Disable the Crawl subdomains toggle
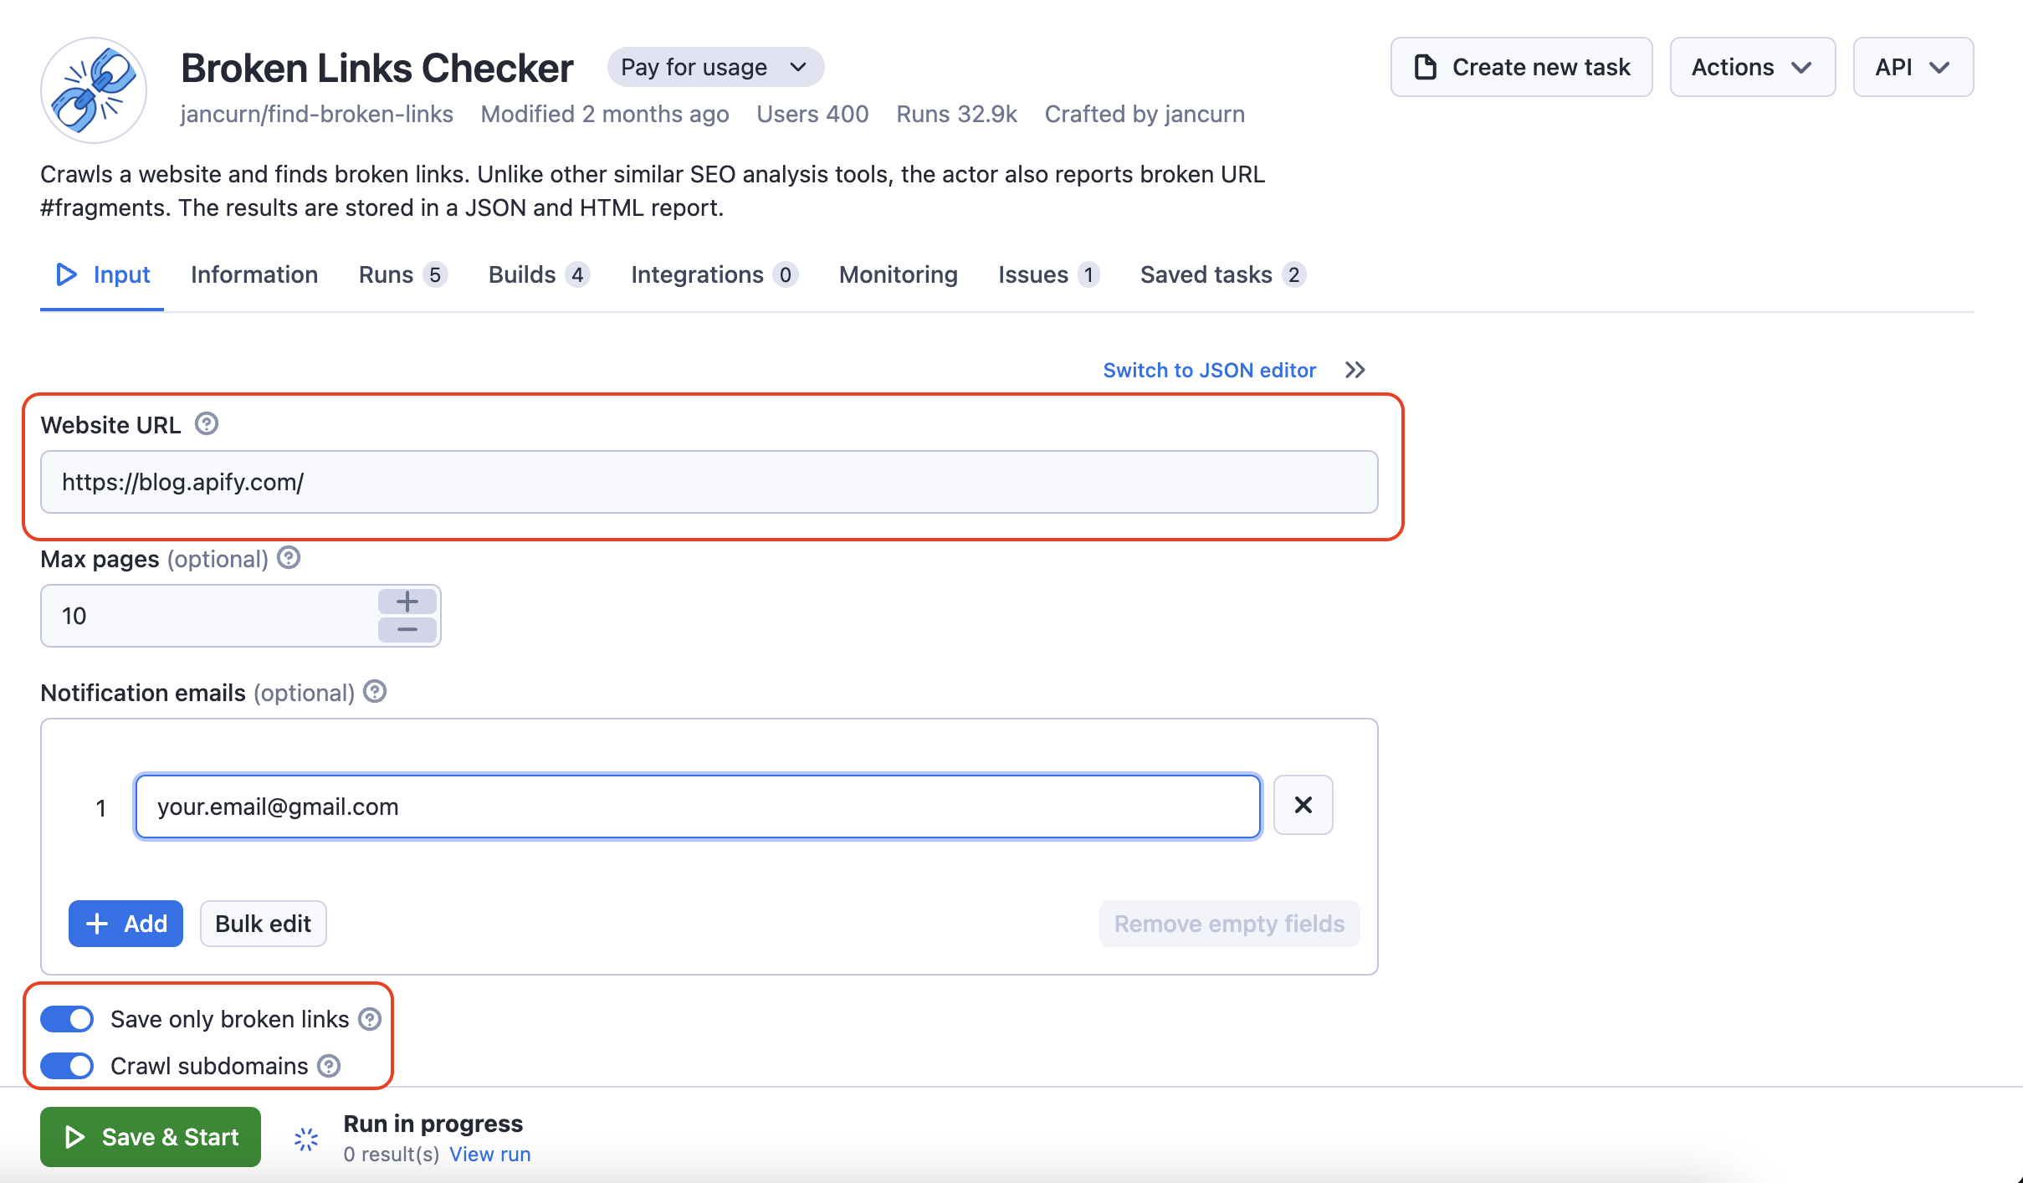Screen dimensions: 2023x1183 coord(67,1066)
